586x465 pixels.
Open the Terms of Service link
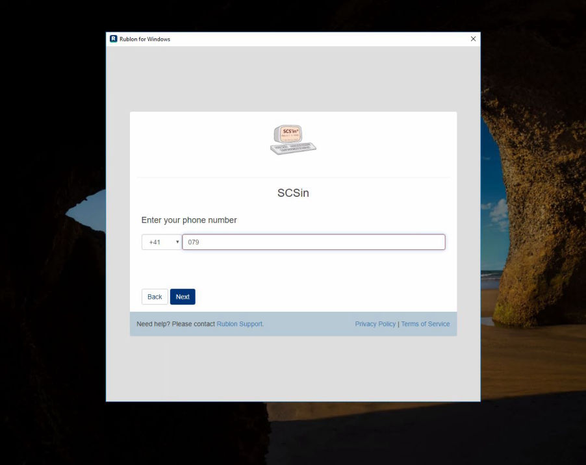[x=426, y=324]
